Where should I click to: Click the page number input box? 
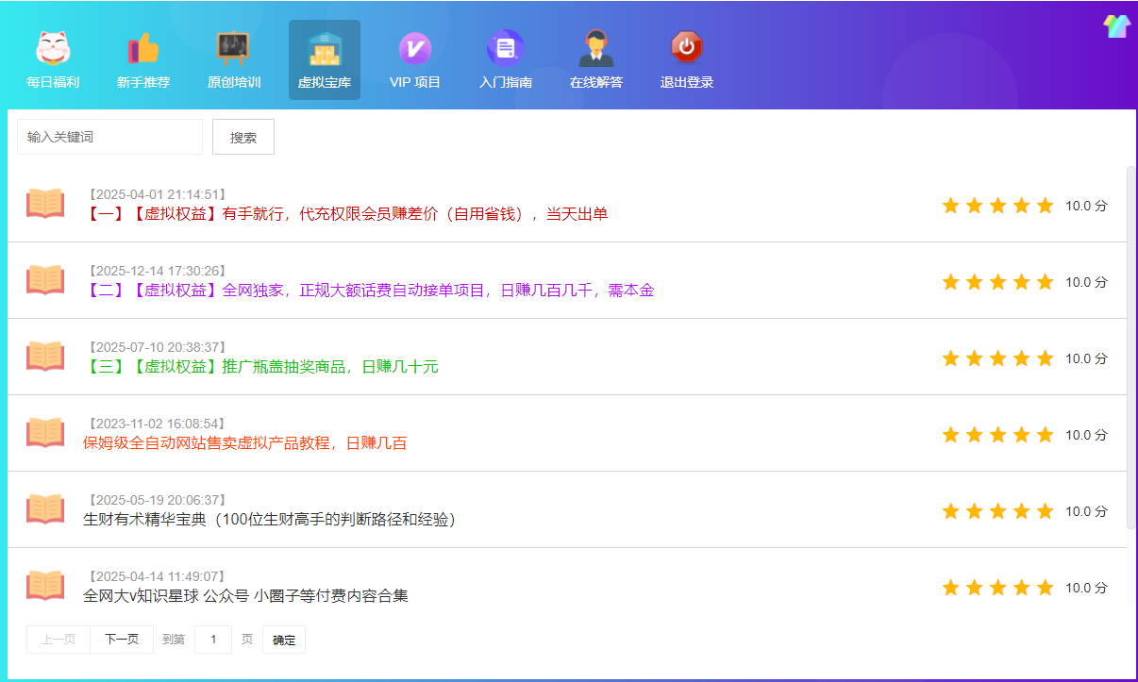(213, 640)
